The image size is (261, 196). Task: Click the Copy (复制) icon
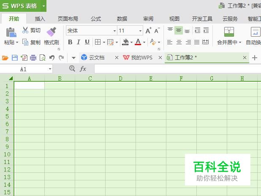(25, 42)
